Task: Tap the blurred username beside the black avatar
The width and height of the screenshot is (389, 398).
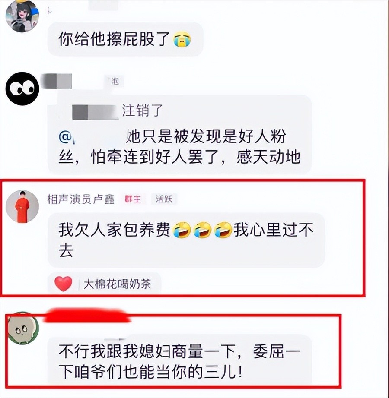Action: [57, 81]
